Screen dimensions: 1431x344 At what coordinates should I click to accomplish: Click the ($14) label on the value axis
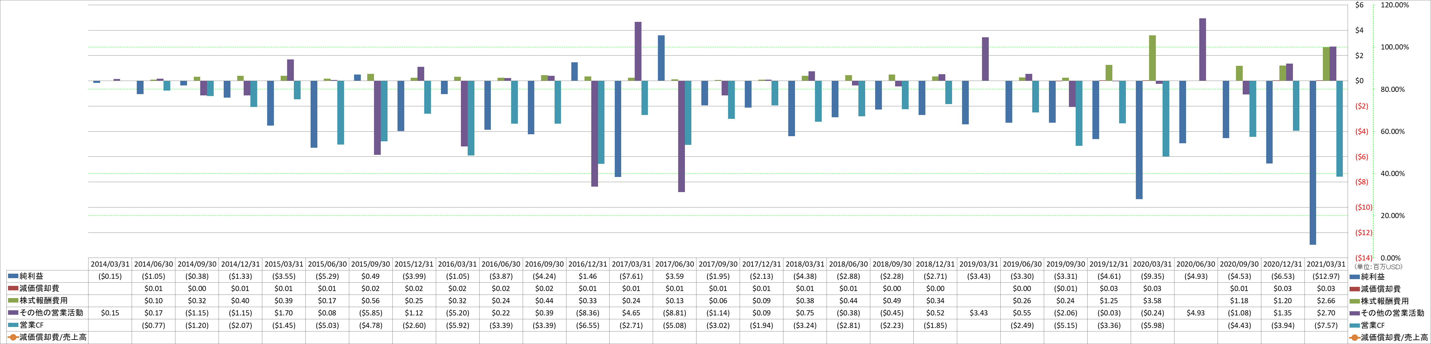[x=1364, y=258]
